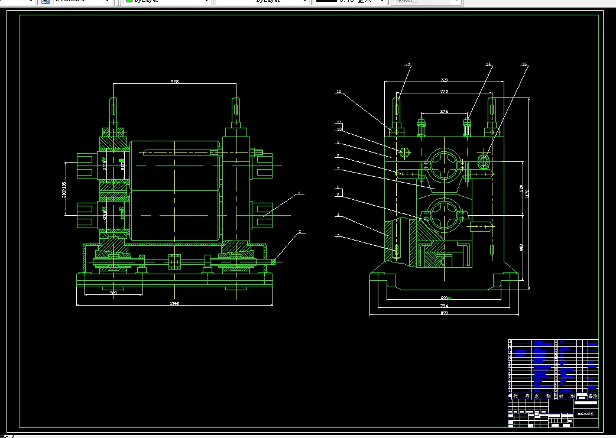Screen dimensions: 616x438
Task: Open the linetype ByLayer dropdown
Action: click(262, 1)
